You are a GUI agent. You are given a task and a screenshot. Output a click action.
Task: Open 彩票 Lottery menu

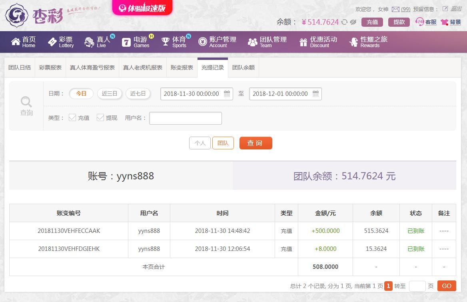(x=61, y=42)
